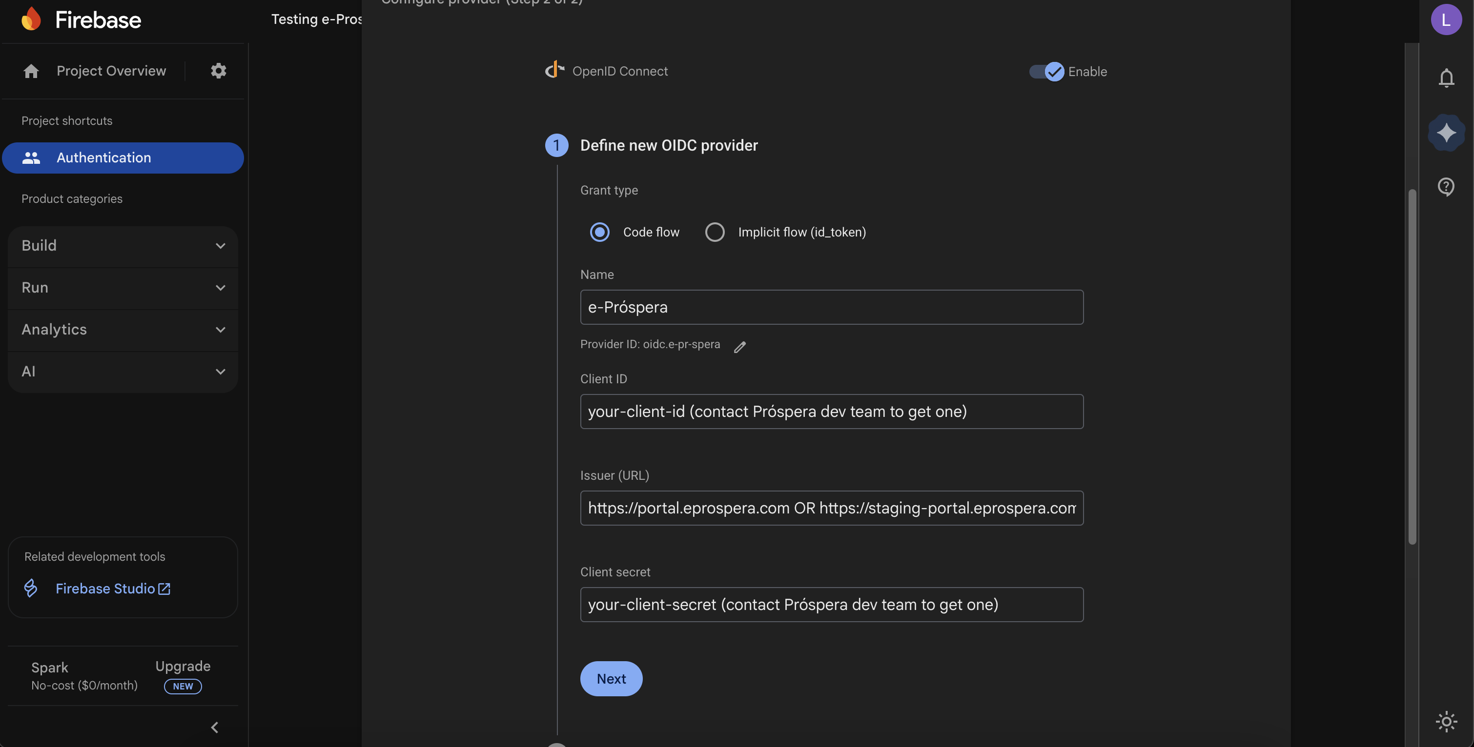Open Gemini assistant from the right sidebar
Viewport: 1474px width, 747px height.
tap(1446, 133)
